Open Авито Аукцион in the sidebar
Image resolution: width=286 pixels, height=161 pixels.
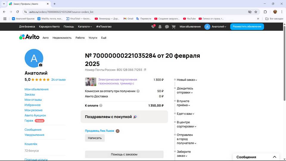[x=35, y=115]
